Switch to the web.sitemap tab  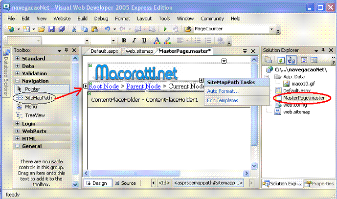(139, 51)
